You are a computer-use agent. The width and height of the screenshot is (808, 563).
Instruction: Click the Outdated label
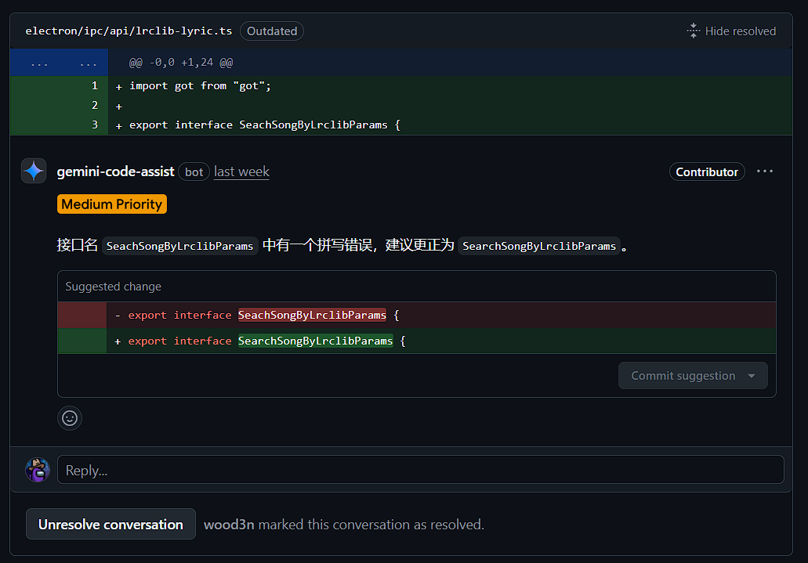click(272, 31)
